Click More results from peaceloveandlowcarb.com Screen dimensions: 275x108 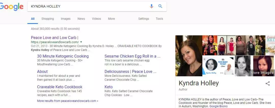67,101
